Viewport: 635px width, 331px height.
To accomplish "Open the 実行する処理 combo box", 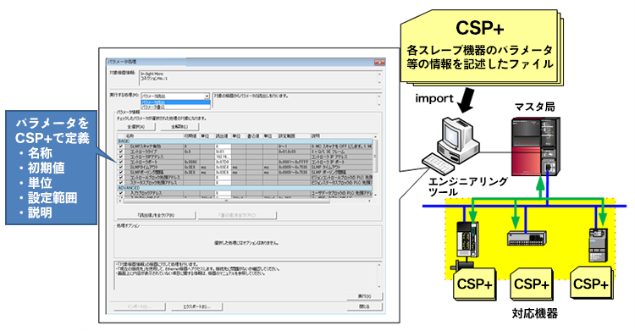I will [x=175, y=96].
